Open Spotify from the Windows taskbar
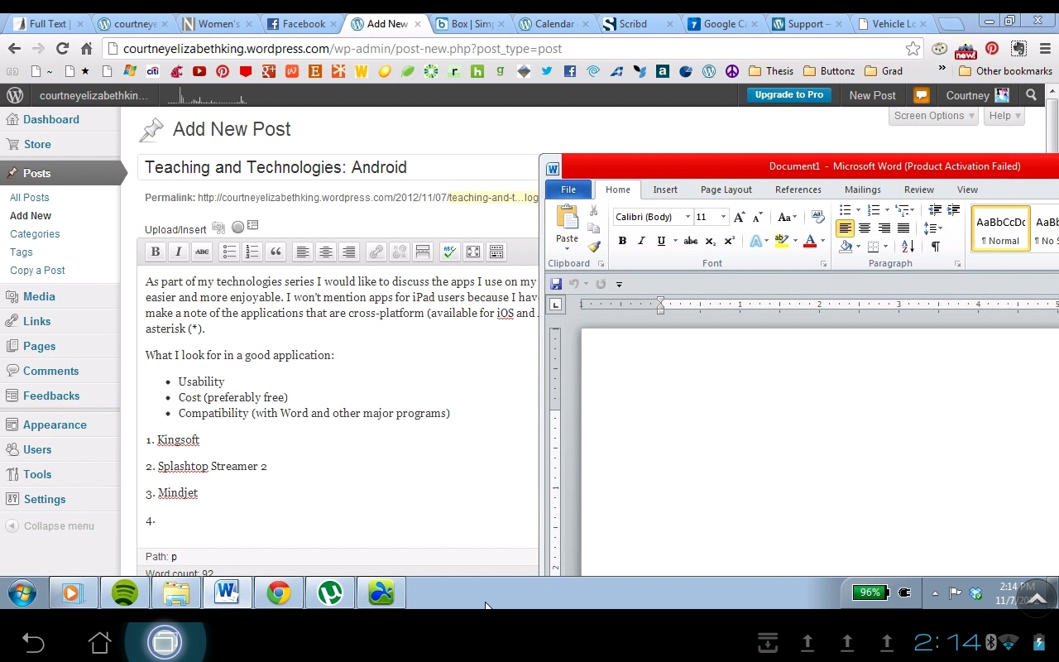Image resolution: width=1059 pixels, height=662 pixels. [125, 592]
